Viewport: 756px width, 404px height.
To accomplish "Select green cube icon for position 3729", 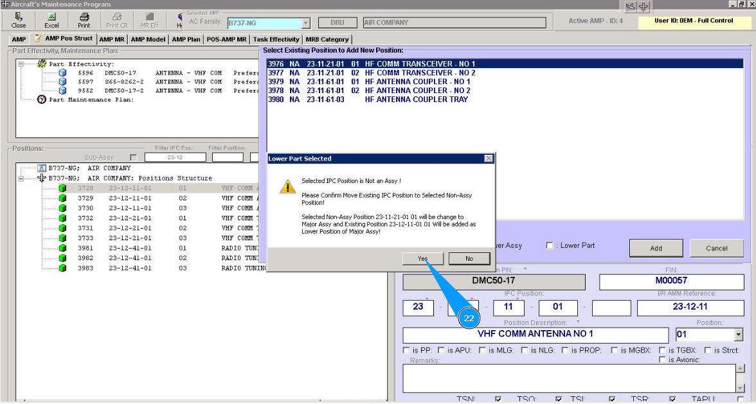I will point(62,198).
